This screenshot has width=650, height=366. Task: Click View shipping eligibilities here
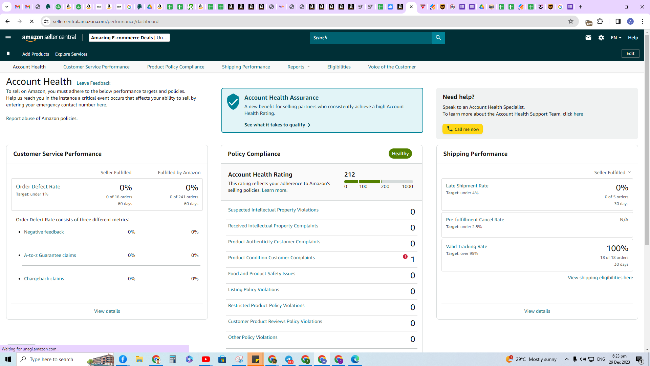pos(600,278)
